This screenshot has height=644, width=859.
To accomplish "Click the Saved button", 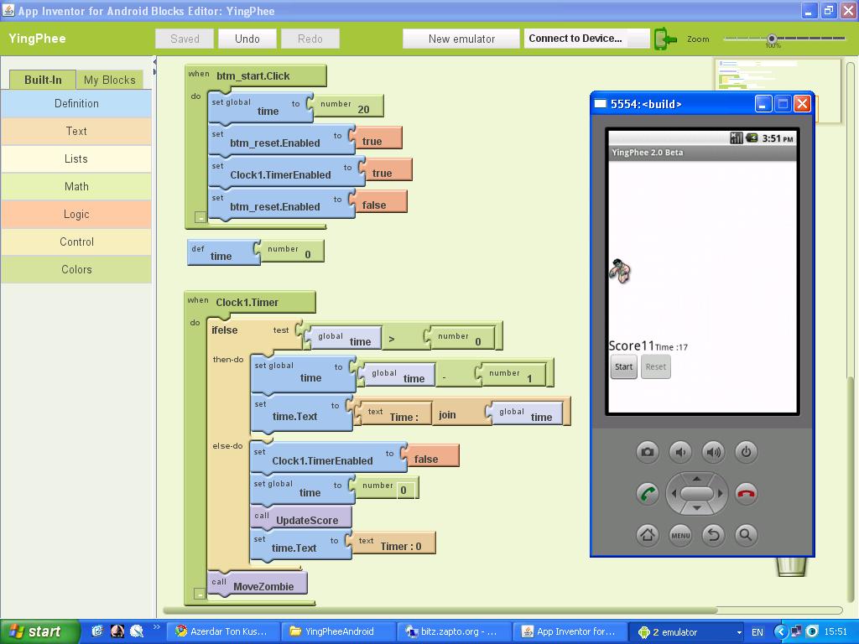I will click(x=185, y=39).
